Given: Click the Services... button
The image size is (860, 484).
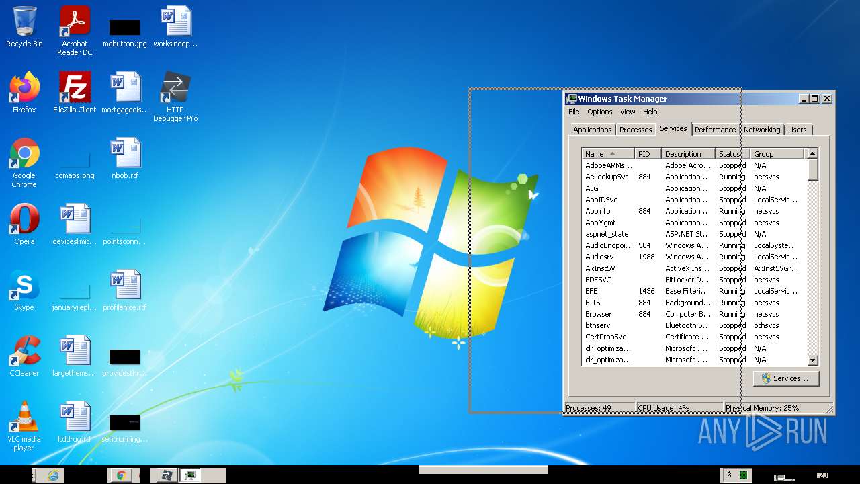Looking at the screenshot, I should 786,378.
